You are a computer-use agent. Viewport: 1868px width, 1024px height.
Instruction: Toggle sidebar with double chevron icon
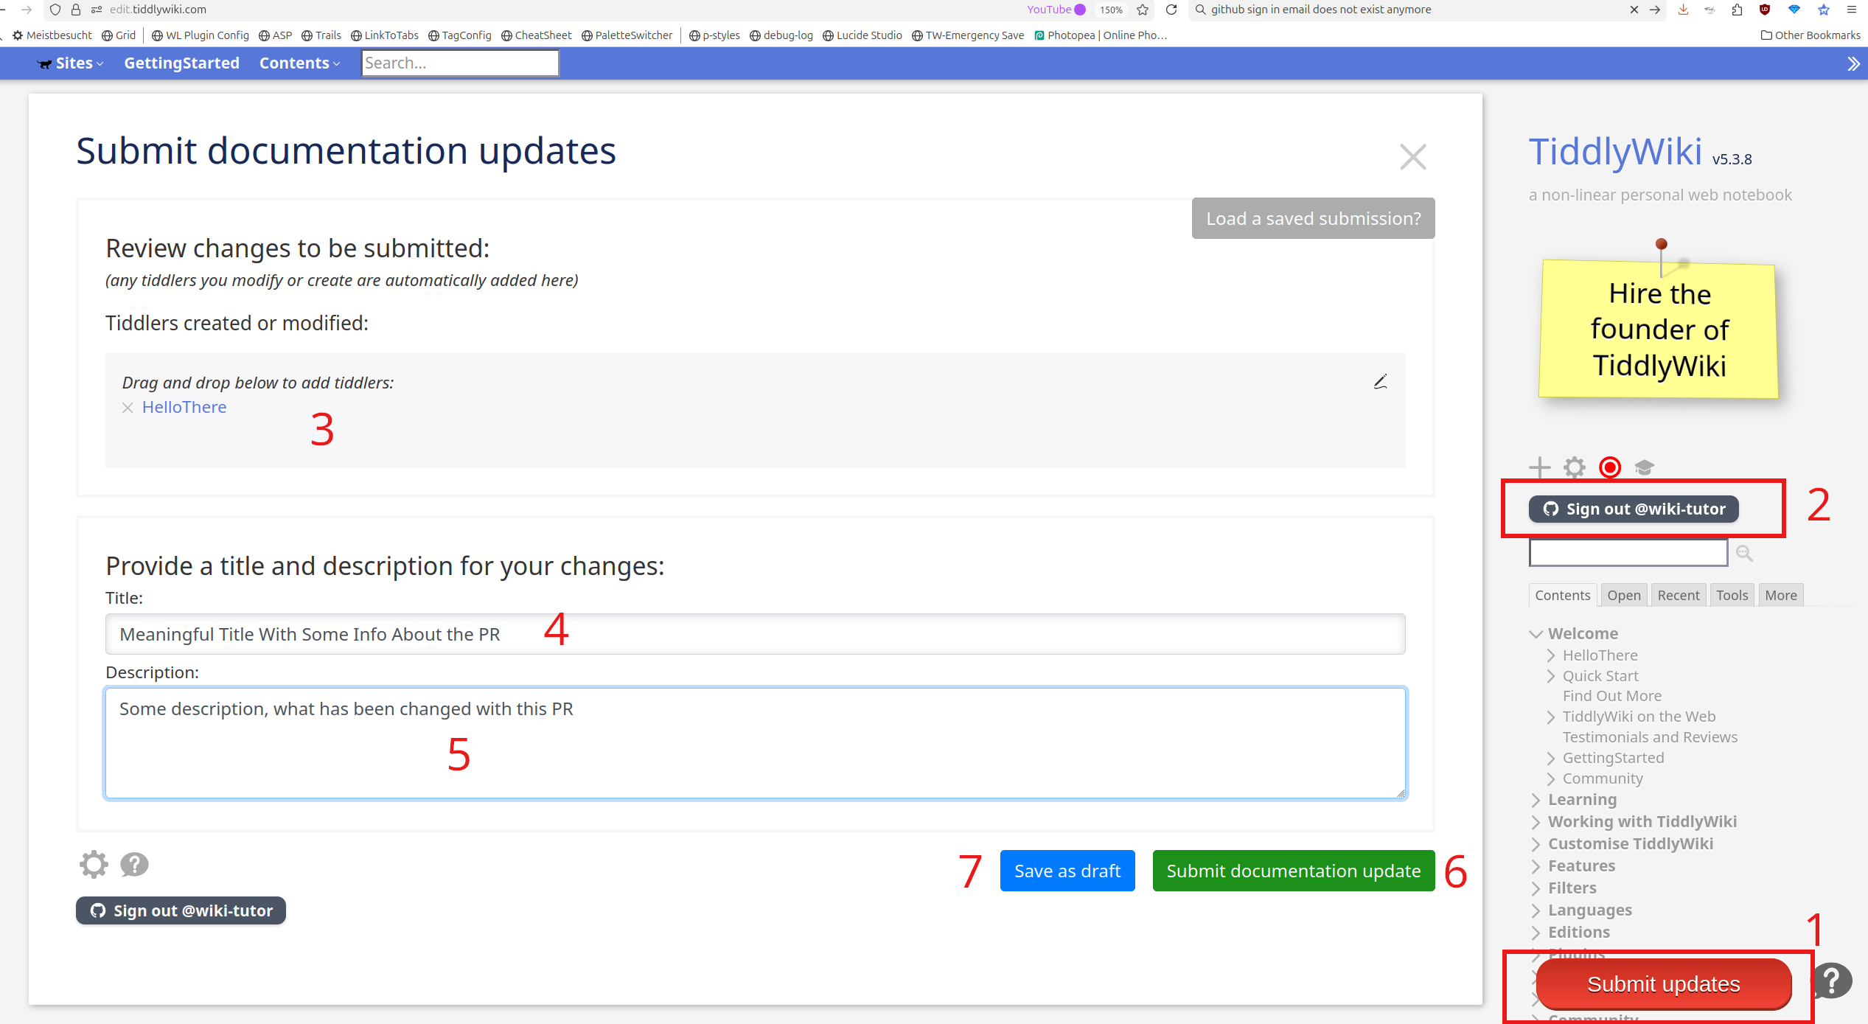point(1853,64)
